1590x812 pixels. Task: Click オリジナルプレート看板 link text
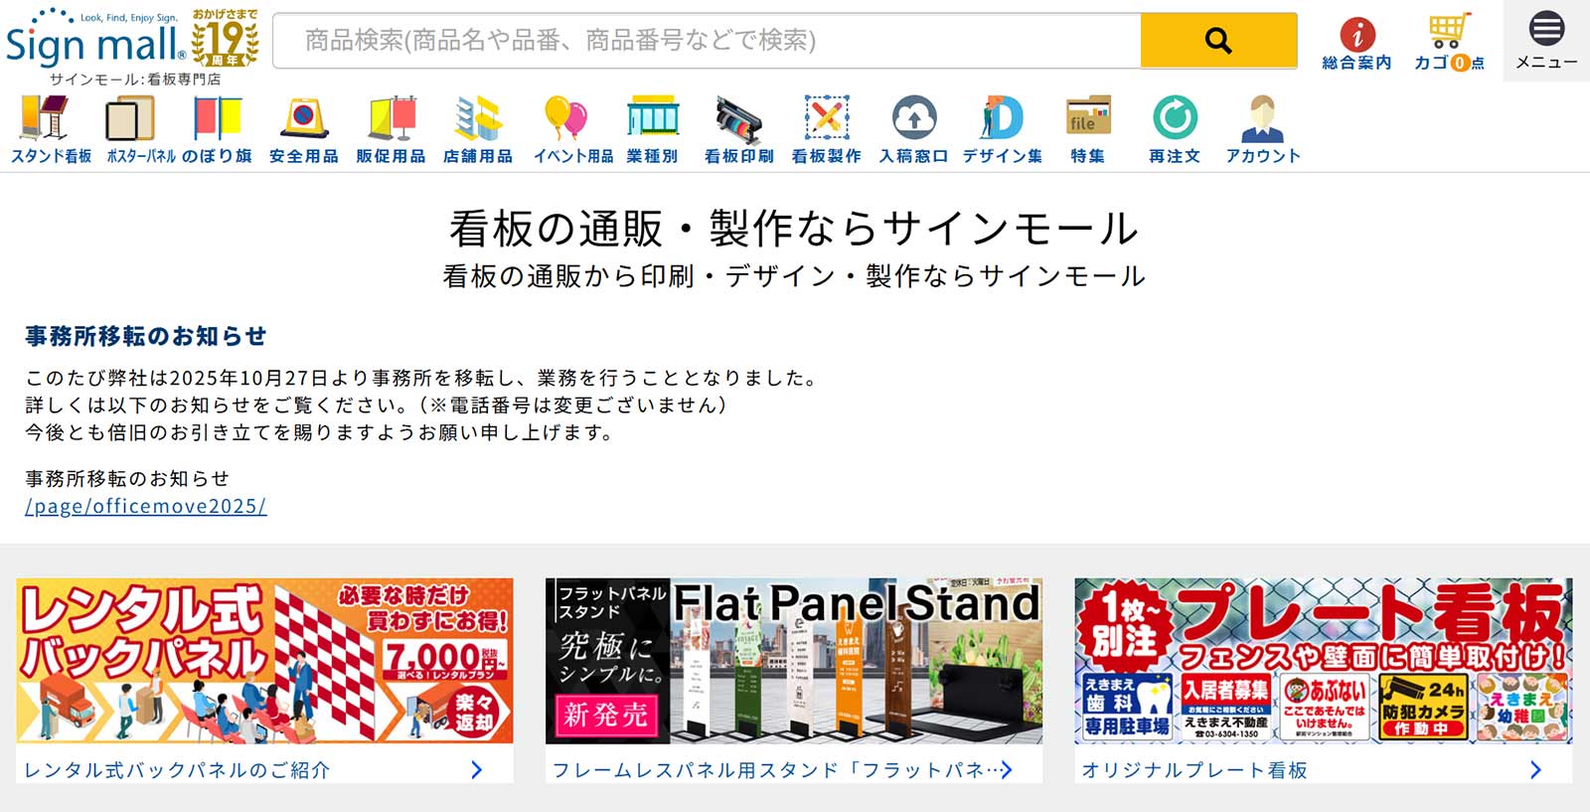tap(1194, 770)
